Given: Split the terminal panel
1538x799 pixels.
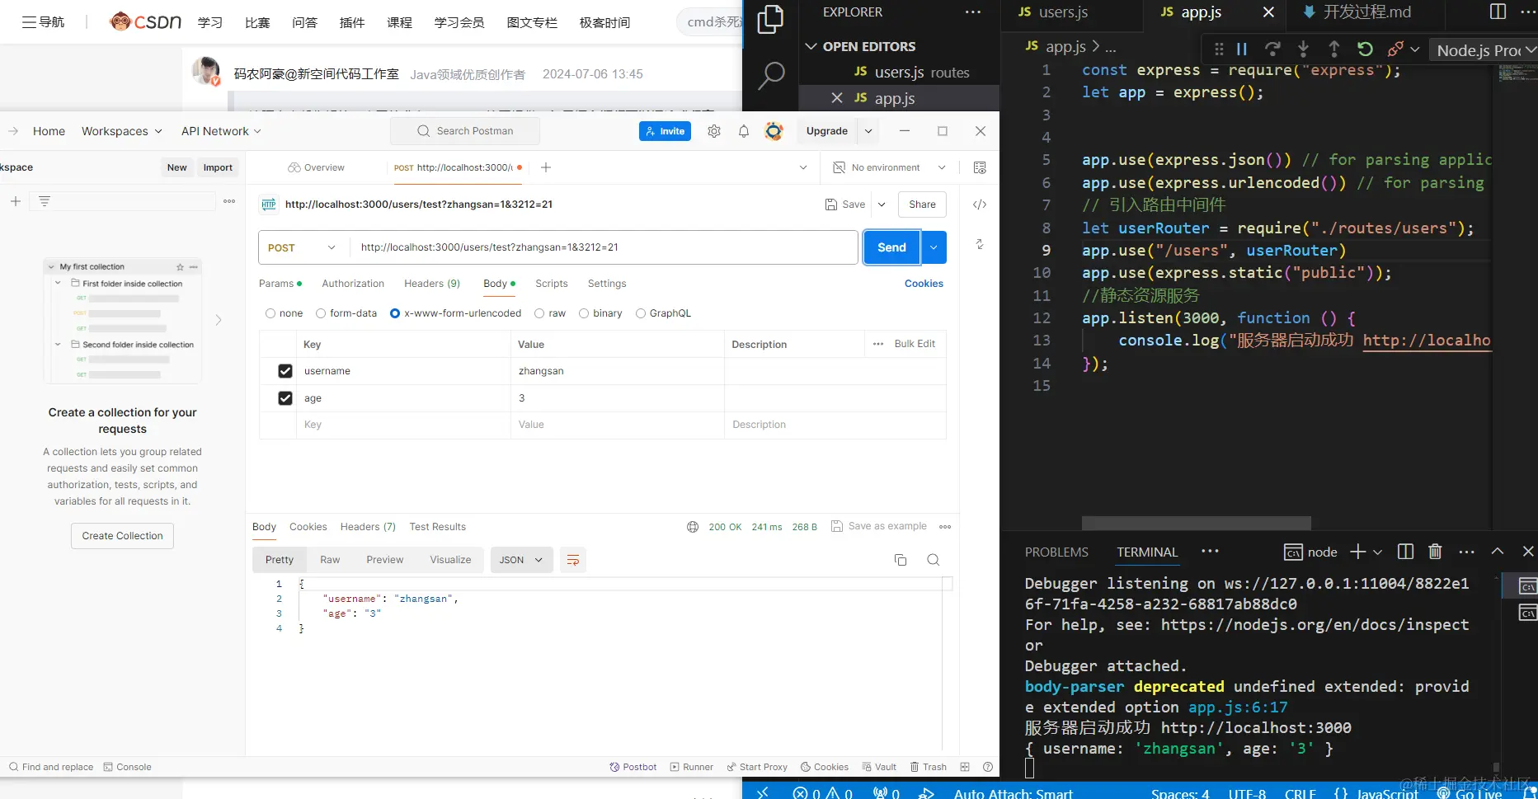Looking at the screenshot, I should 1406,552.
